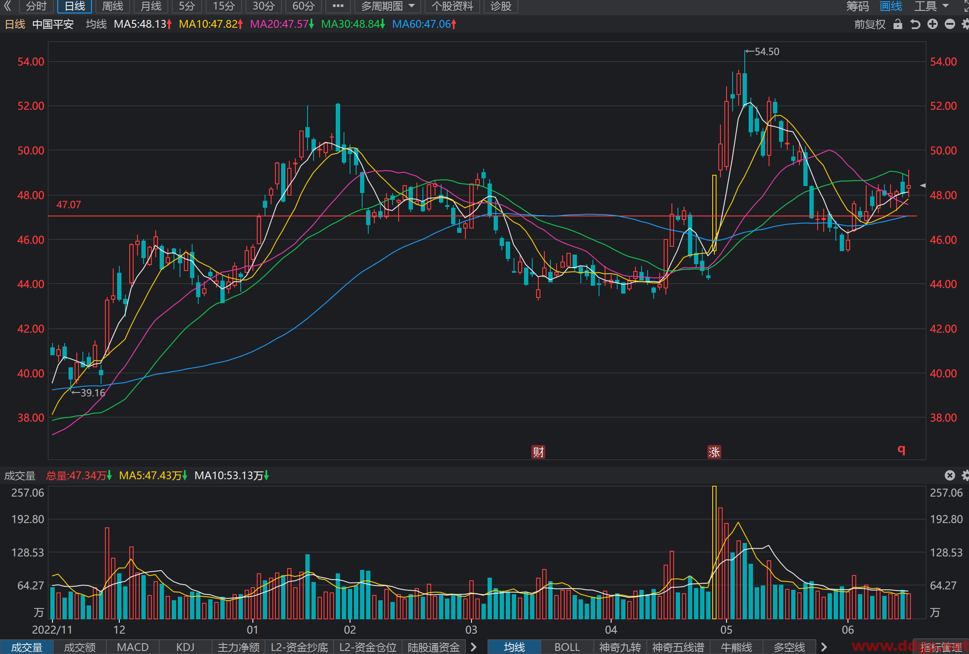
Task: Click the undo arrow icon
Action: [x=915, y=24]
